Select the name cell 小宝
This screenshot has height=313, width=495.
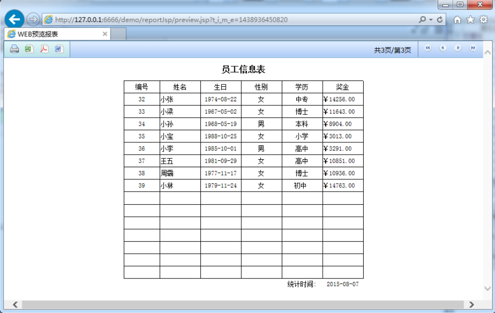pyautogui.click(x=180, y=136)
